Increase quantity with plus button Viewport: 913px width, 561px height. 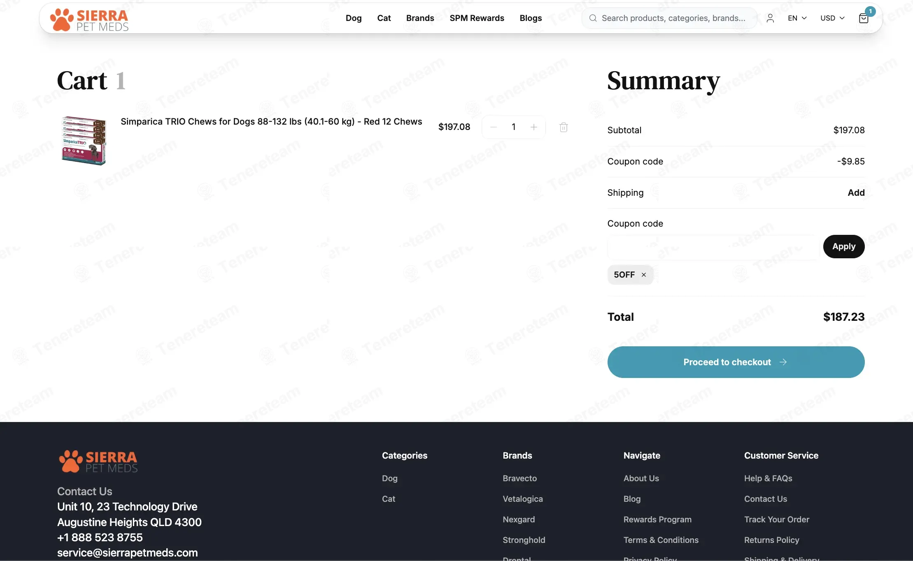click(534, 127)
